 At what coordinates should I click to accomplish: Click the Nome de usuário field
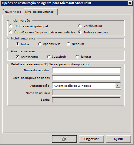(86, 93)
